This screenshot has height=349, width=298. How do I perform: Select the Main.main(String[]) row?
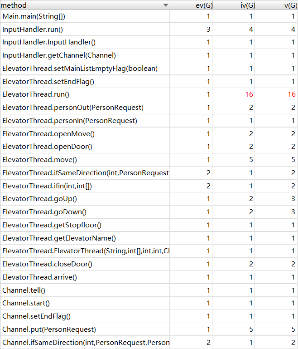point(149,16)
